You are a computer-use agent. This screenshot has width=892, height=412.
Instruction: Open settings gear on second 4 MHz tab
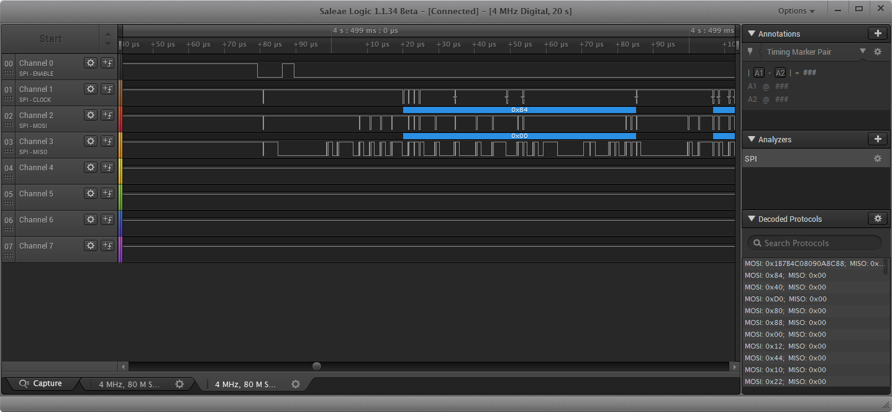click(296, 384)
